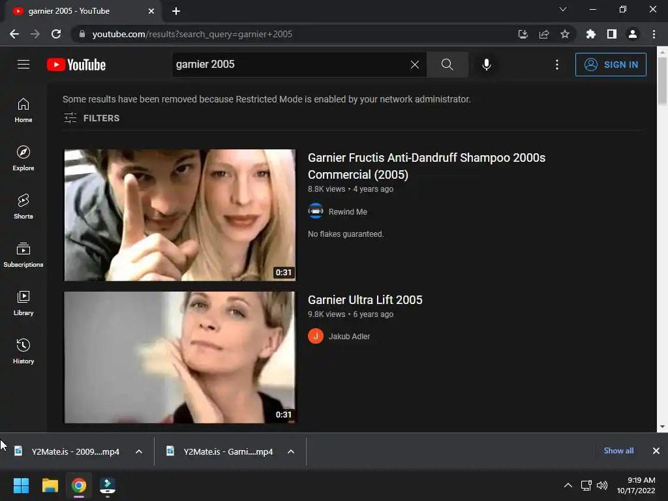This screenshot has height=501, width=668.
Task: Toggle Chrome side panel
Action: click(612, 34)
